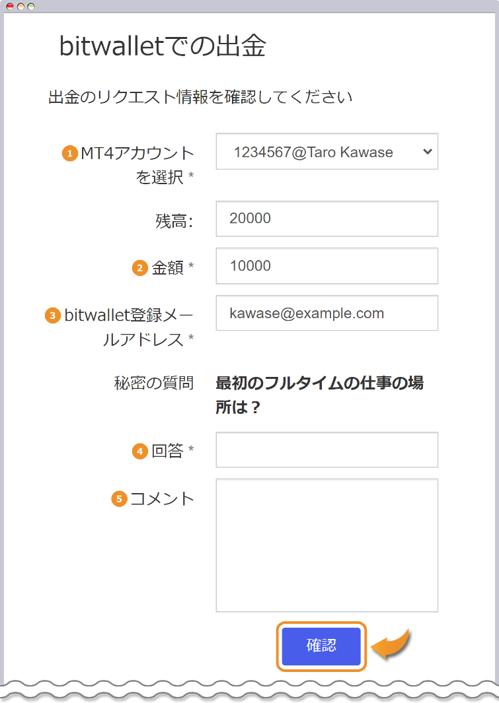Click the comment text area
The width and height of the screenshot is (499, 703).
tap(326, 545)
